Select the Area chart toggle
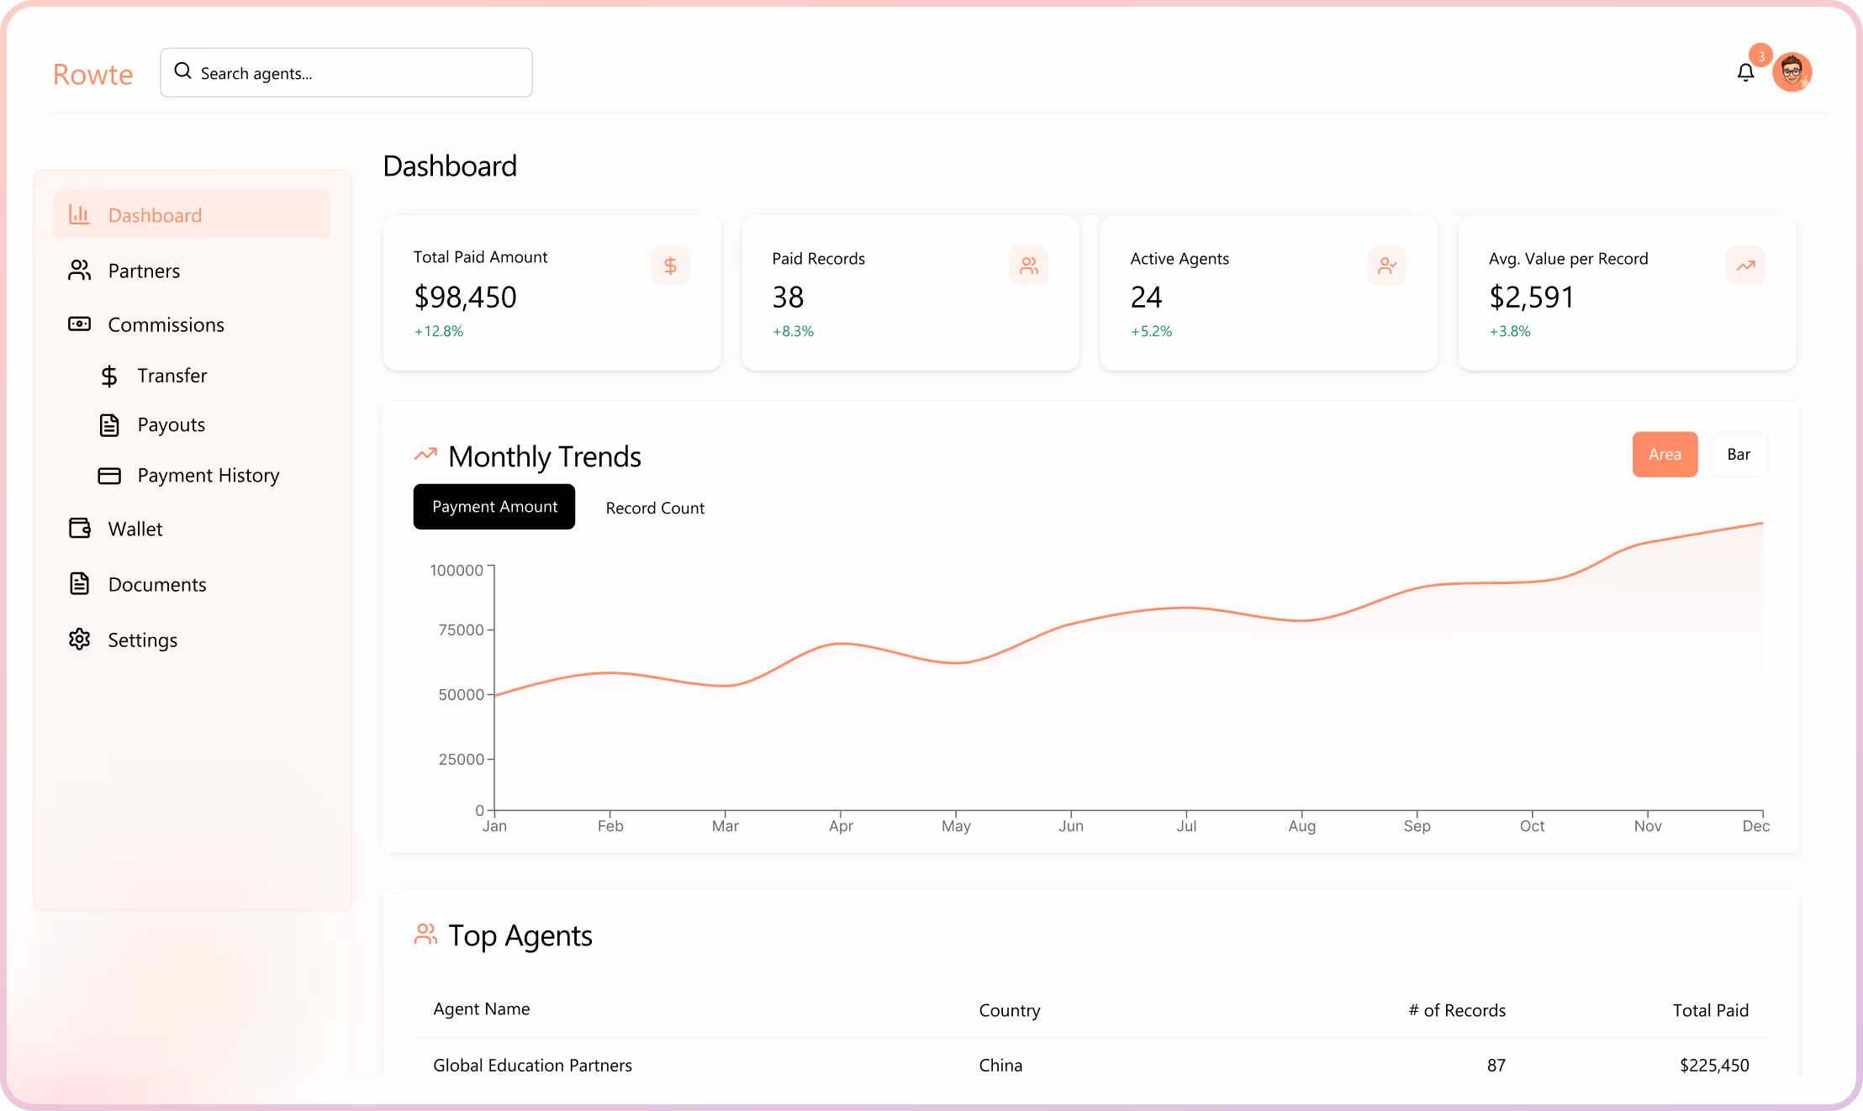 1664,455
